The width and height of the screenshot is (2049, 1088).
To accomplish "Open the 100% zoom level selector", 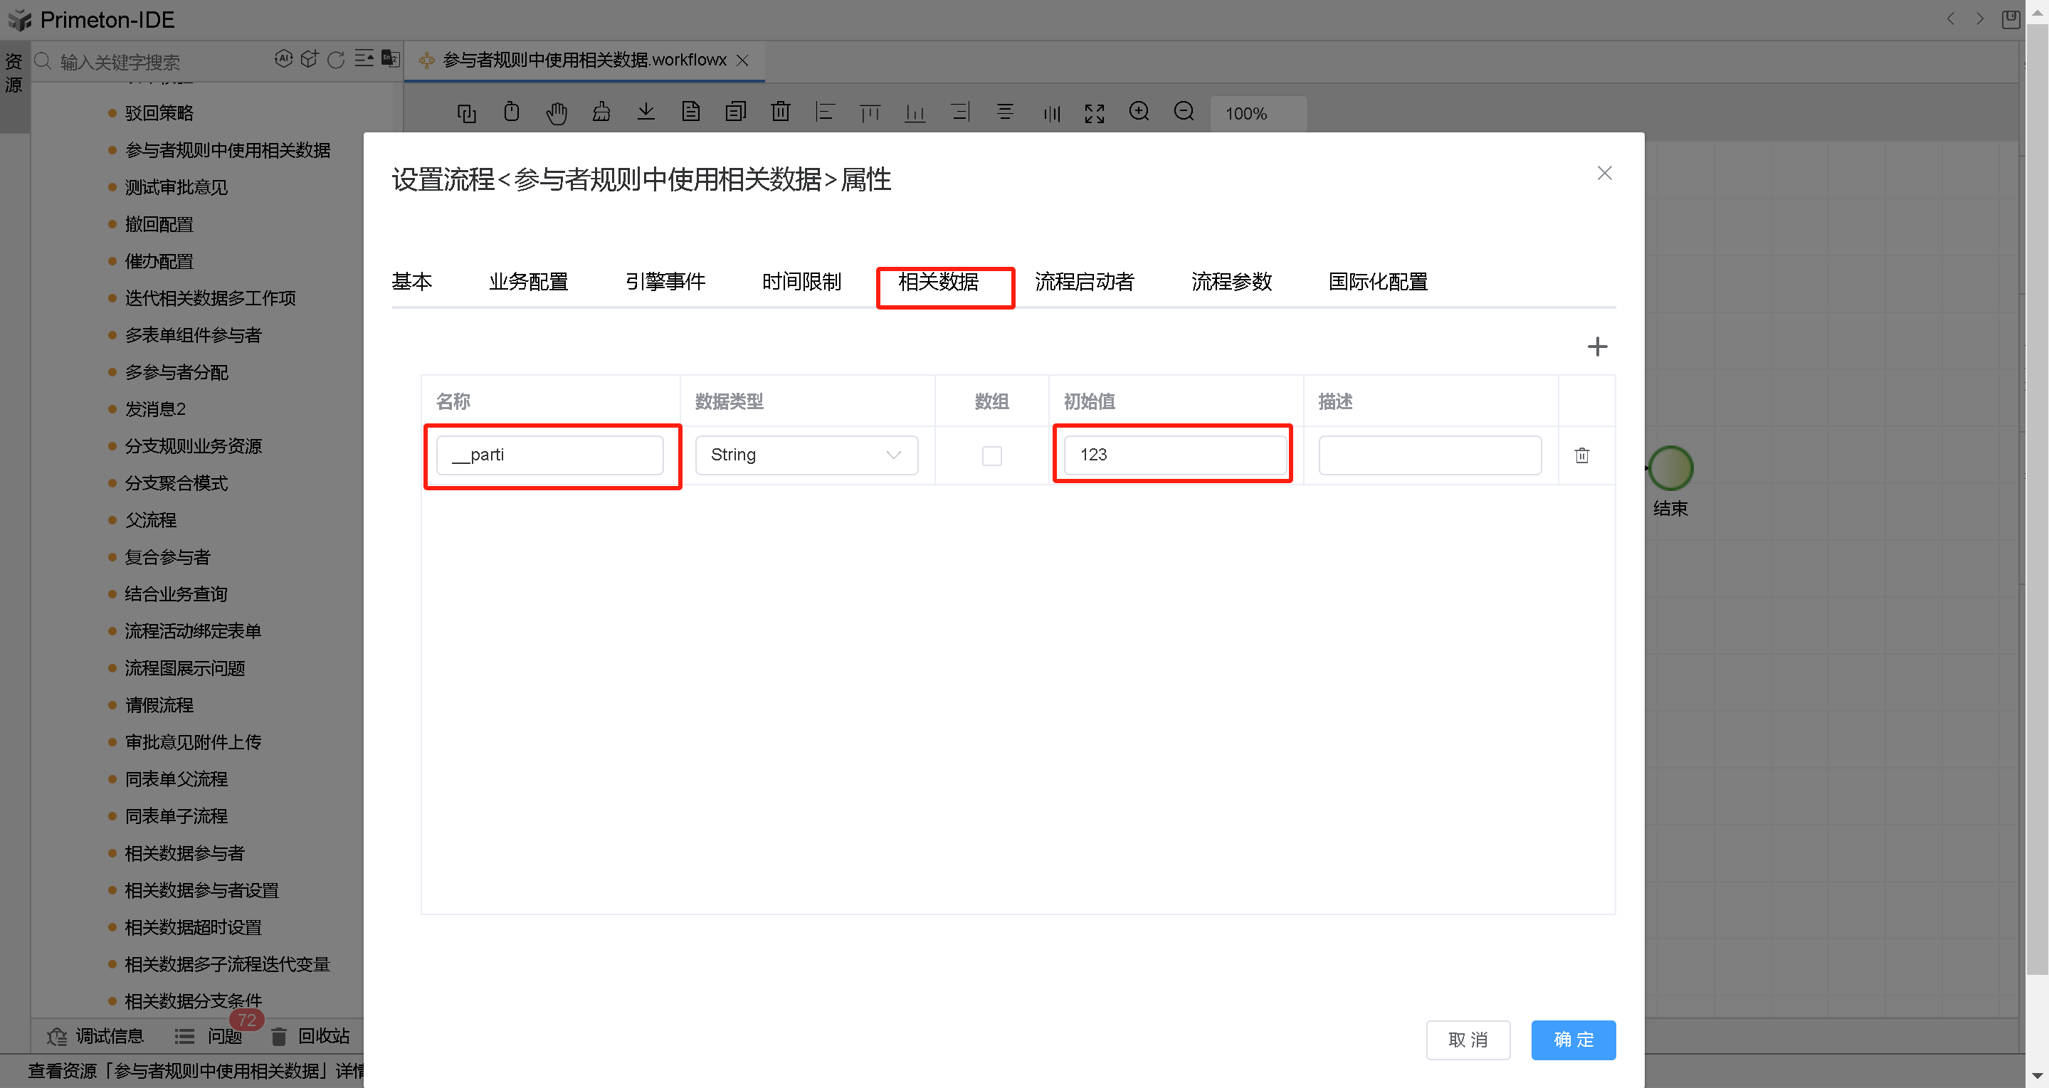I will coord(1258,114).
